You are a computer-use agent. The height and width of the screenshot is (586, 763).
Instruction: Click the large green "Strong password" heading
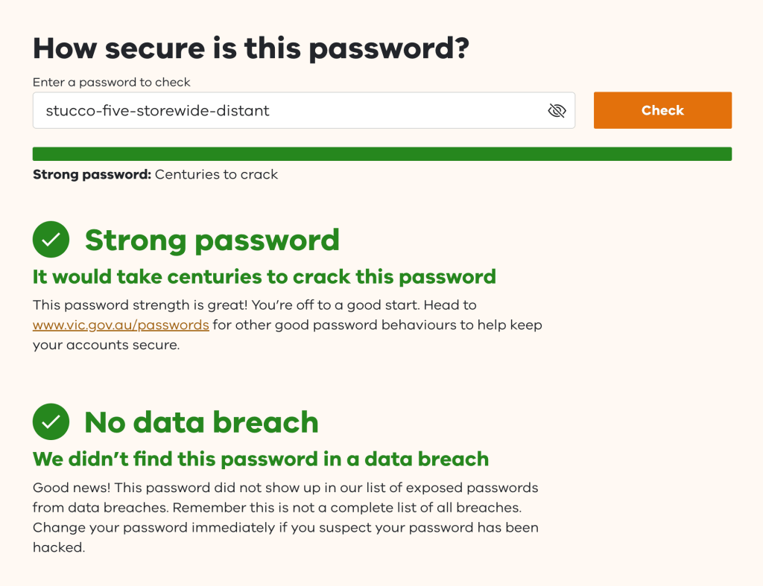click(x=212, y=240)
